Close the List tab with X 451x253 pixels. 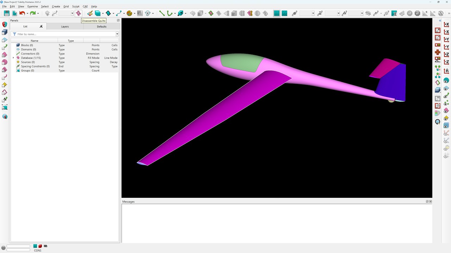click(41, 26)
